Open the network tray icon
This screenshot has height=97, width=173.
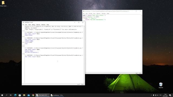pos(156,95)
